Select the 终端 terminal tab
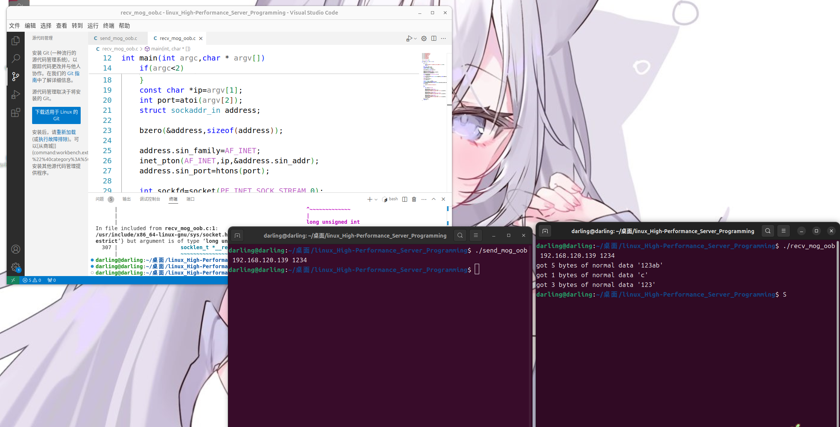This screenshot has height=427, width=840. point(173,199)
